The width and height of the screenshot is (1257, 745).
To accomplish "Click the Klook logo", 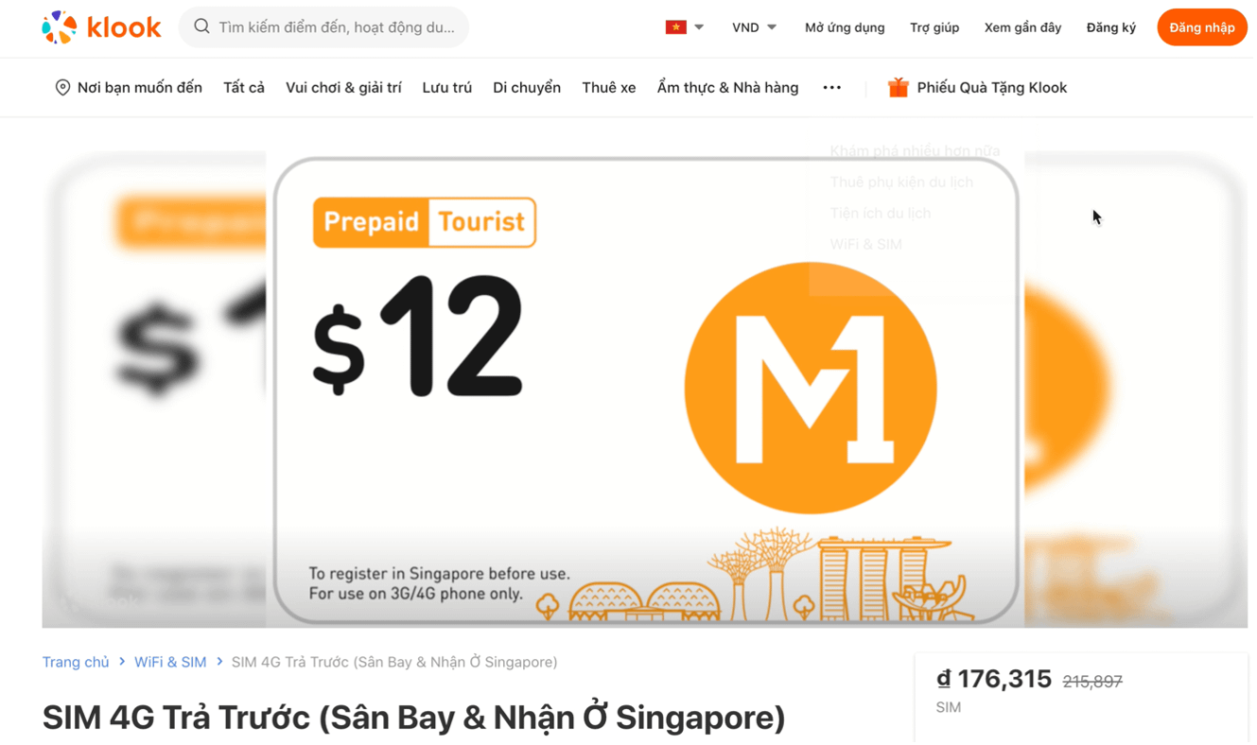I will (x=101, y=27).
